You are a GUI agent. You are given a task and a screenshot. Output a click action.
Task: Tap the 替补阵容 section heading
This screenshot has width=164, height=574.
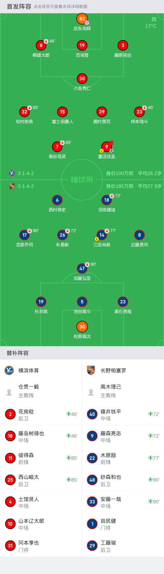(x=18, y=353)
